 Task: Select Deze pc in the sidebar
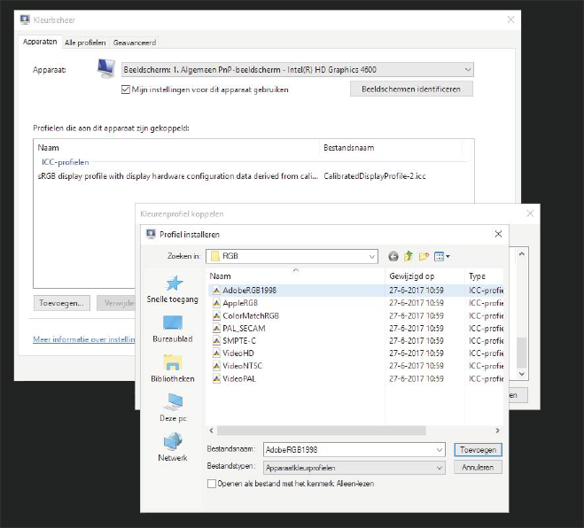(174, 408)
